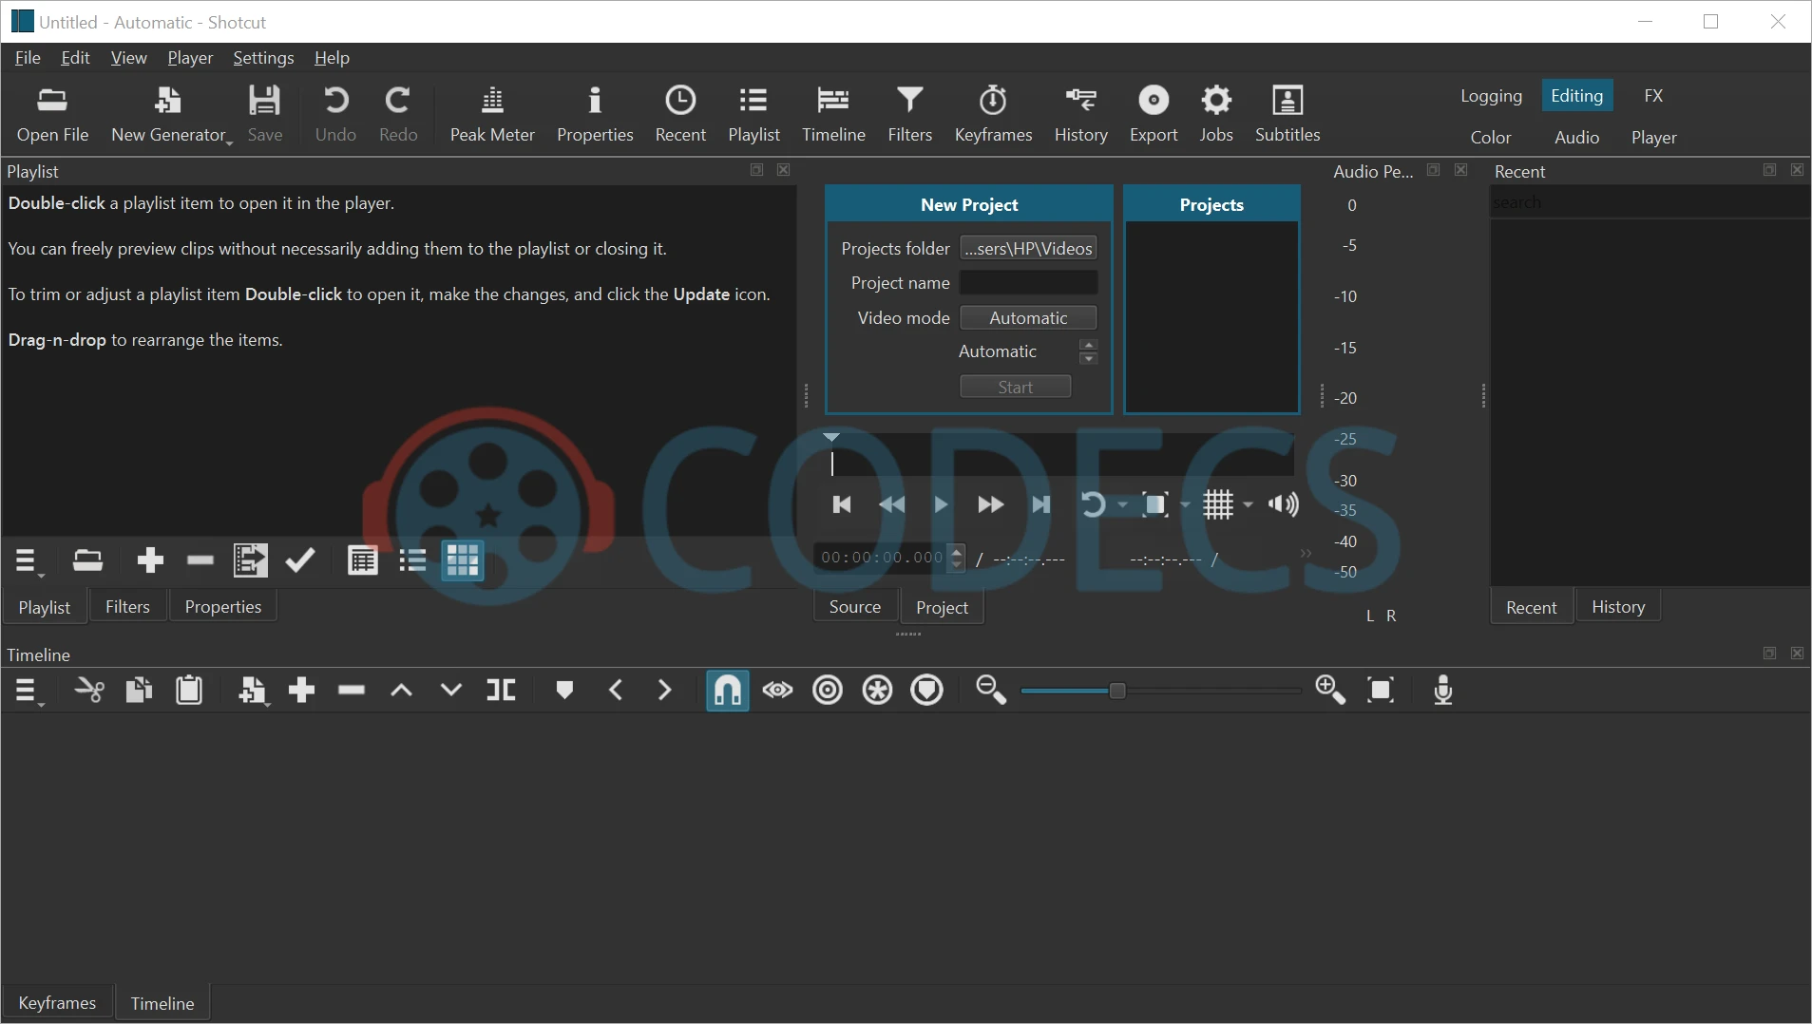Click the timeline Cut scissors icon

[89, 691]
